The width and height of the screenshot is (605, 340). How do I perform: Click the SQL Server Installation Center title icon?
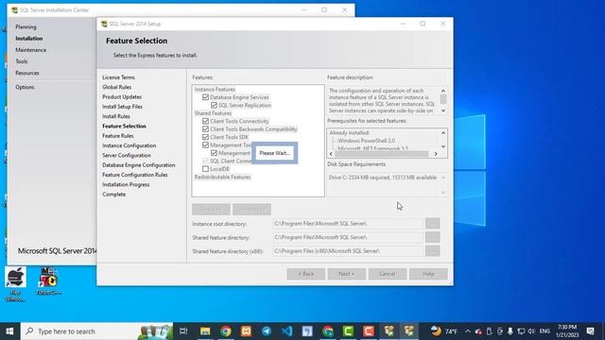pyautogui.click(x=14, y=10)
